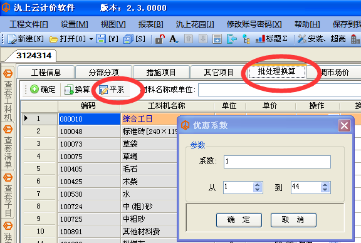
Task: Close the 优惠系数 dialog
Action: [344, 126]
